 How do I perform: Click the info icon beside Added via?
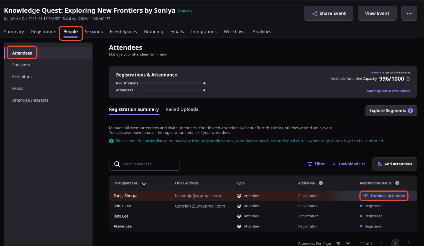[x=321, y=183]
